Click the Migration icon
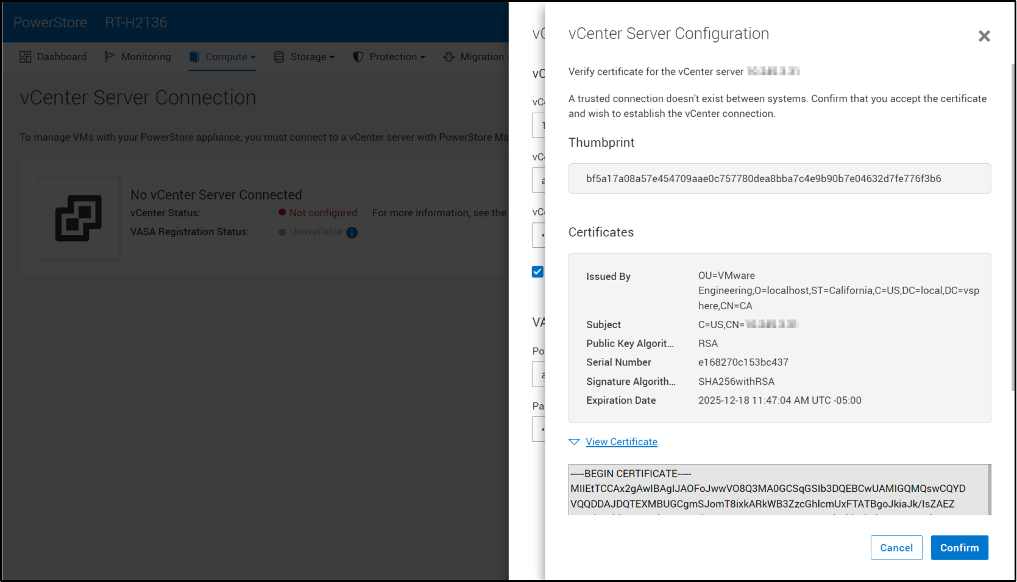1017x582 pixels. click(449, 57)
